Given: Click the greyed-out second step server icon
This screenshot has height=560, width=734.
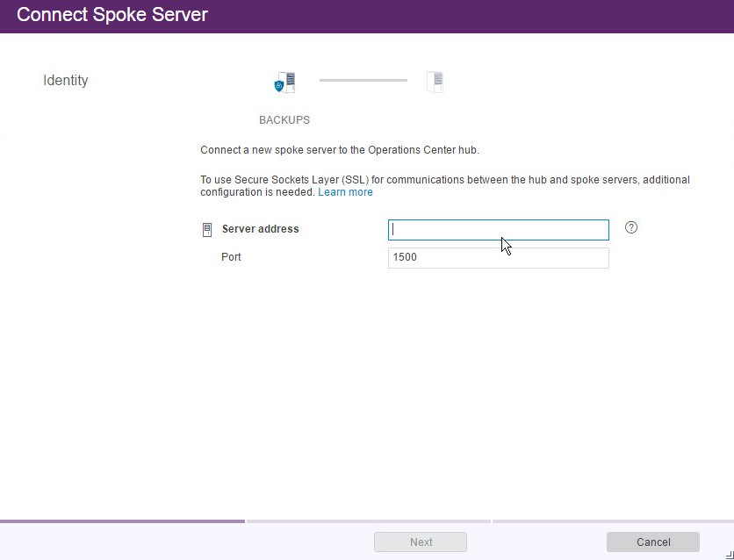Looking at the screenshot, I should point(435,82).
